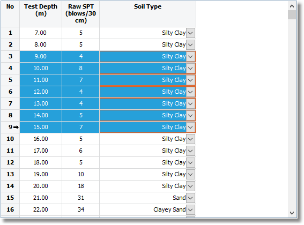Screen dimensions: 304x225
Task: Click Raw SPT value 5 in row 1
Action: 80,33
